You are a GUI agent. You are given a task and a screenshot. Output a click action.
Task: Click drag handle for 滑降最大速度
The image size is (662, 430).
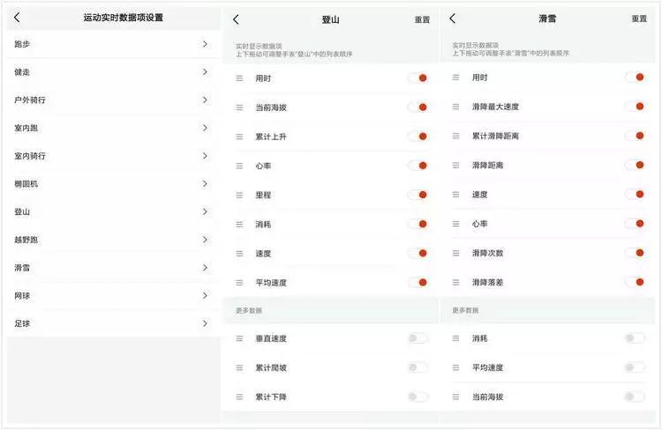pos(456,107)
